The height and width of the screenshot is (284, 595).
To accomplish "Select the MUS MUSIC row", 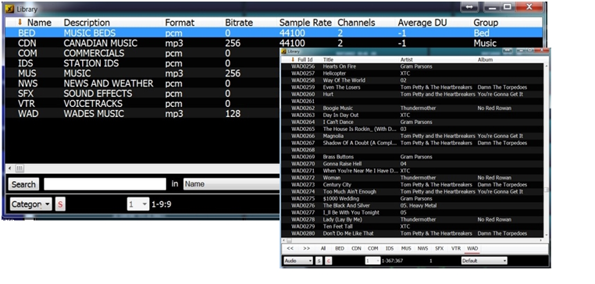I will [x=142, y=73].
